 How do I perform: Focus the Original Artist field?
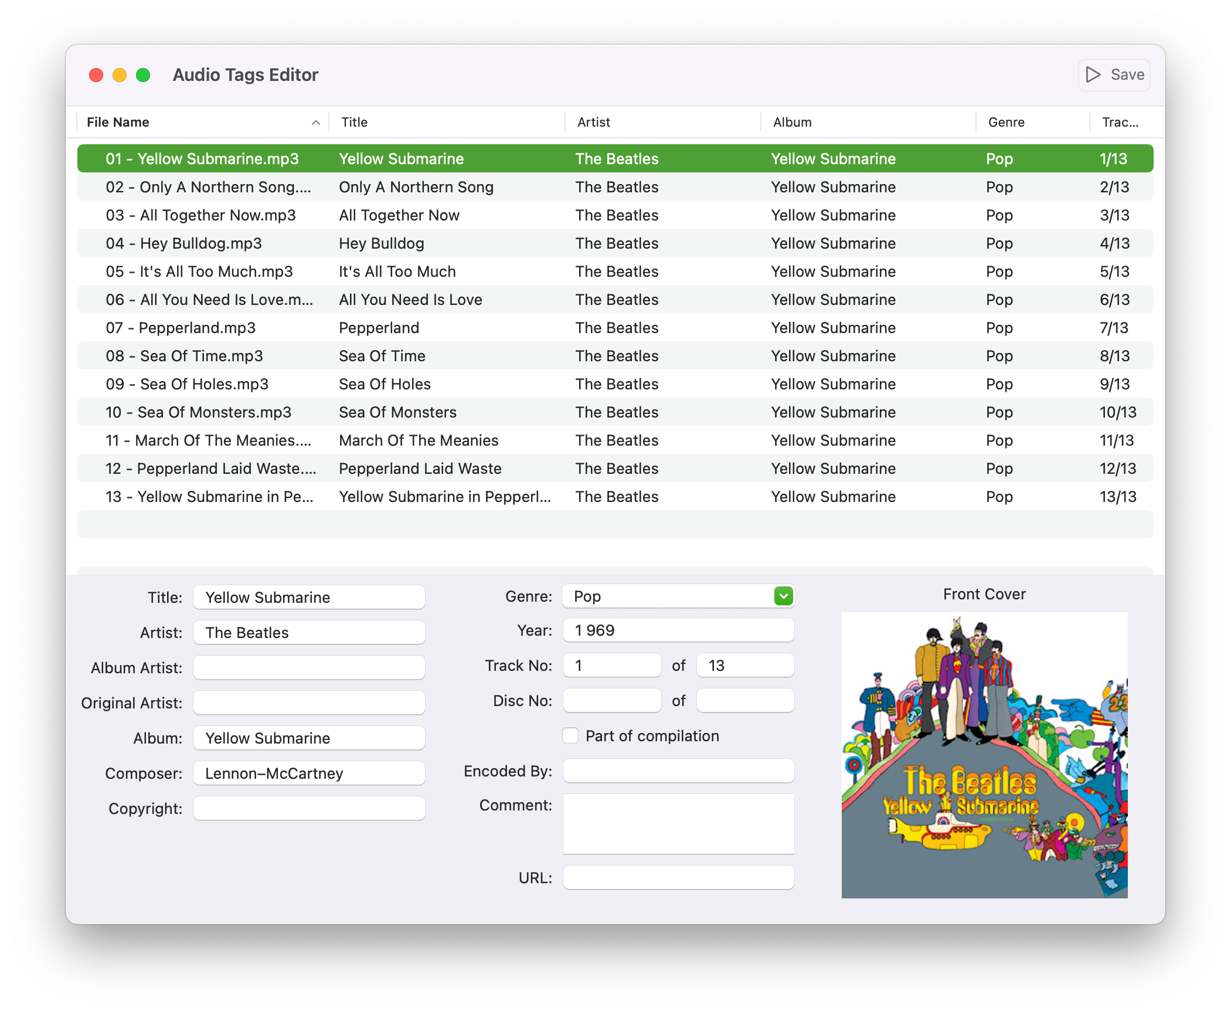click(309, 703)
